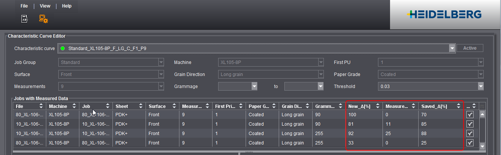Expand the Surface Front dropdown
This screenshot has height=155, width=501.
click(161, 74)
